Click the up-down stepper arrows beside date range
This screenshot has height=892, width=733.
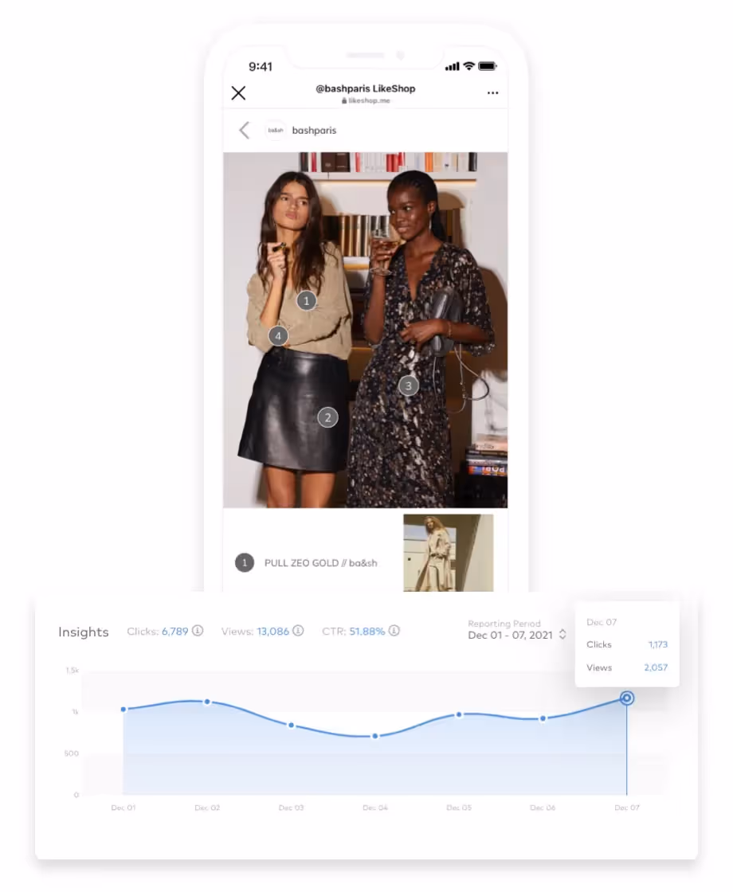click(562, 634)
